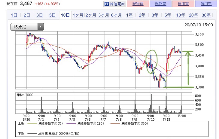Click the tall 7/10 volume bar

[x=151, y=103]
